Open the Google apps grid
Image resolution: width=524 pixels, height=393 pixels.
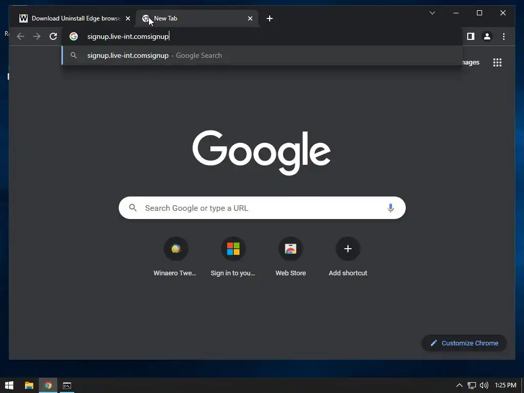click(x=497, y=62)
